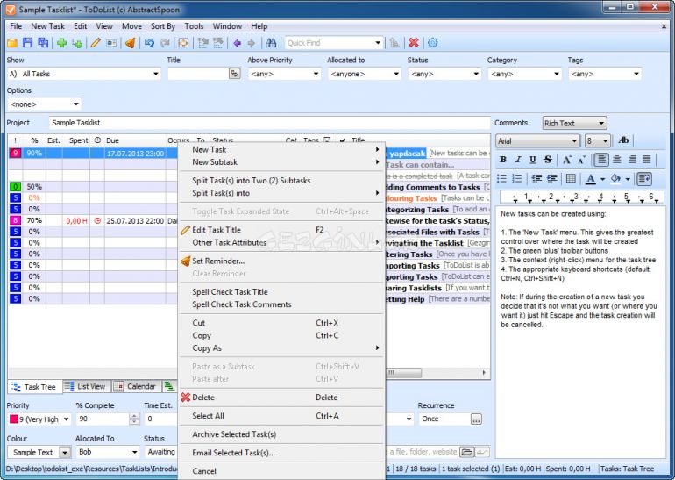
Task: Switch to the Calendar tab
Action: [137, 386]
